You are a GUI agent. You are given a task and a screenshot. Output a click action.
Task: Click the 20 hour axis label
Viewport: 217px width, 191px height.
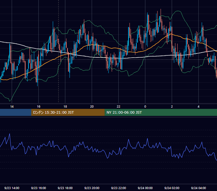pyautogui.click(x=92, y=107)
